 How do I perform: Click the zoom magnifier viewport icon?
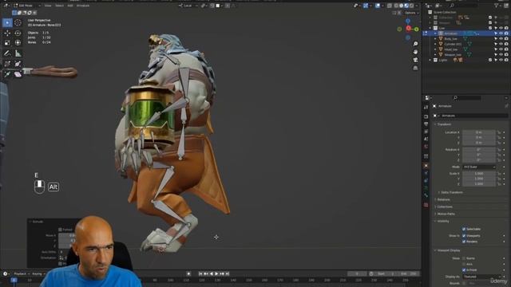tap(415, 44)
